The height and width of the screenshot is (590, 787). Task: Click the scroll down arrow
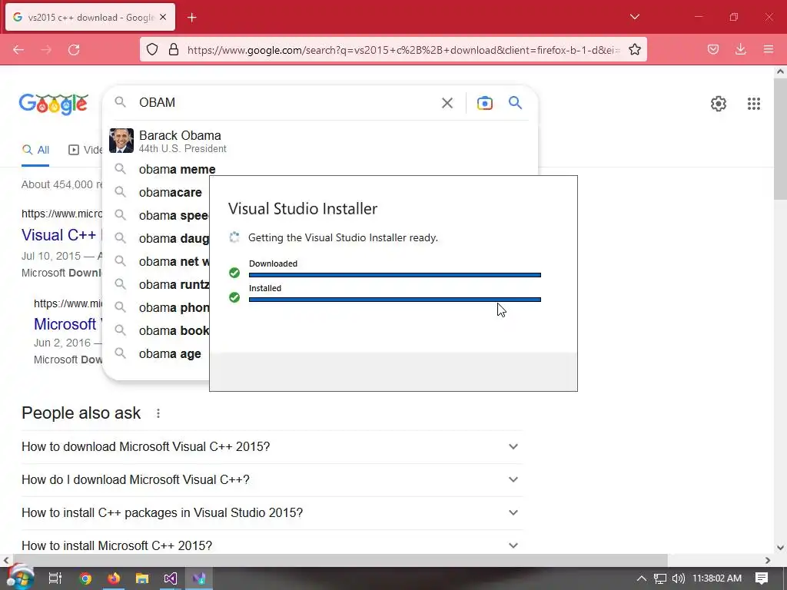[780, 548]
